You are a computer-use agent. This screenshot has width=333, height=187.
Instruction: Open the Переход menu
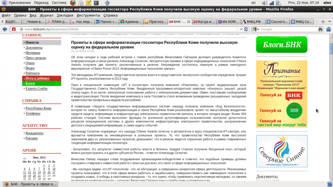[x=41, y=3]
